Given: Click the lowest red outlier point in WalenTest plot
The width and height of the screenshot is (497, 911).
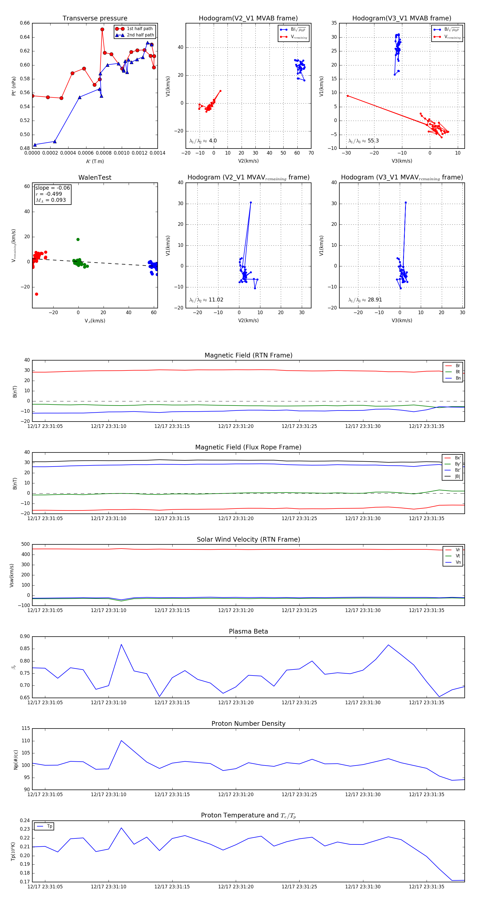Looking at the screenshot, I should pyautogui.click(x=36, y=294).
